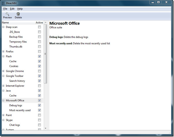
Task: Select the Cache row under Flash
Action: pyautogui.click(x=23, y=61)
